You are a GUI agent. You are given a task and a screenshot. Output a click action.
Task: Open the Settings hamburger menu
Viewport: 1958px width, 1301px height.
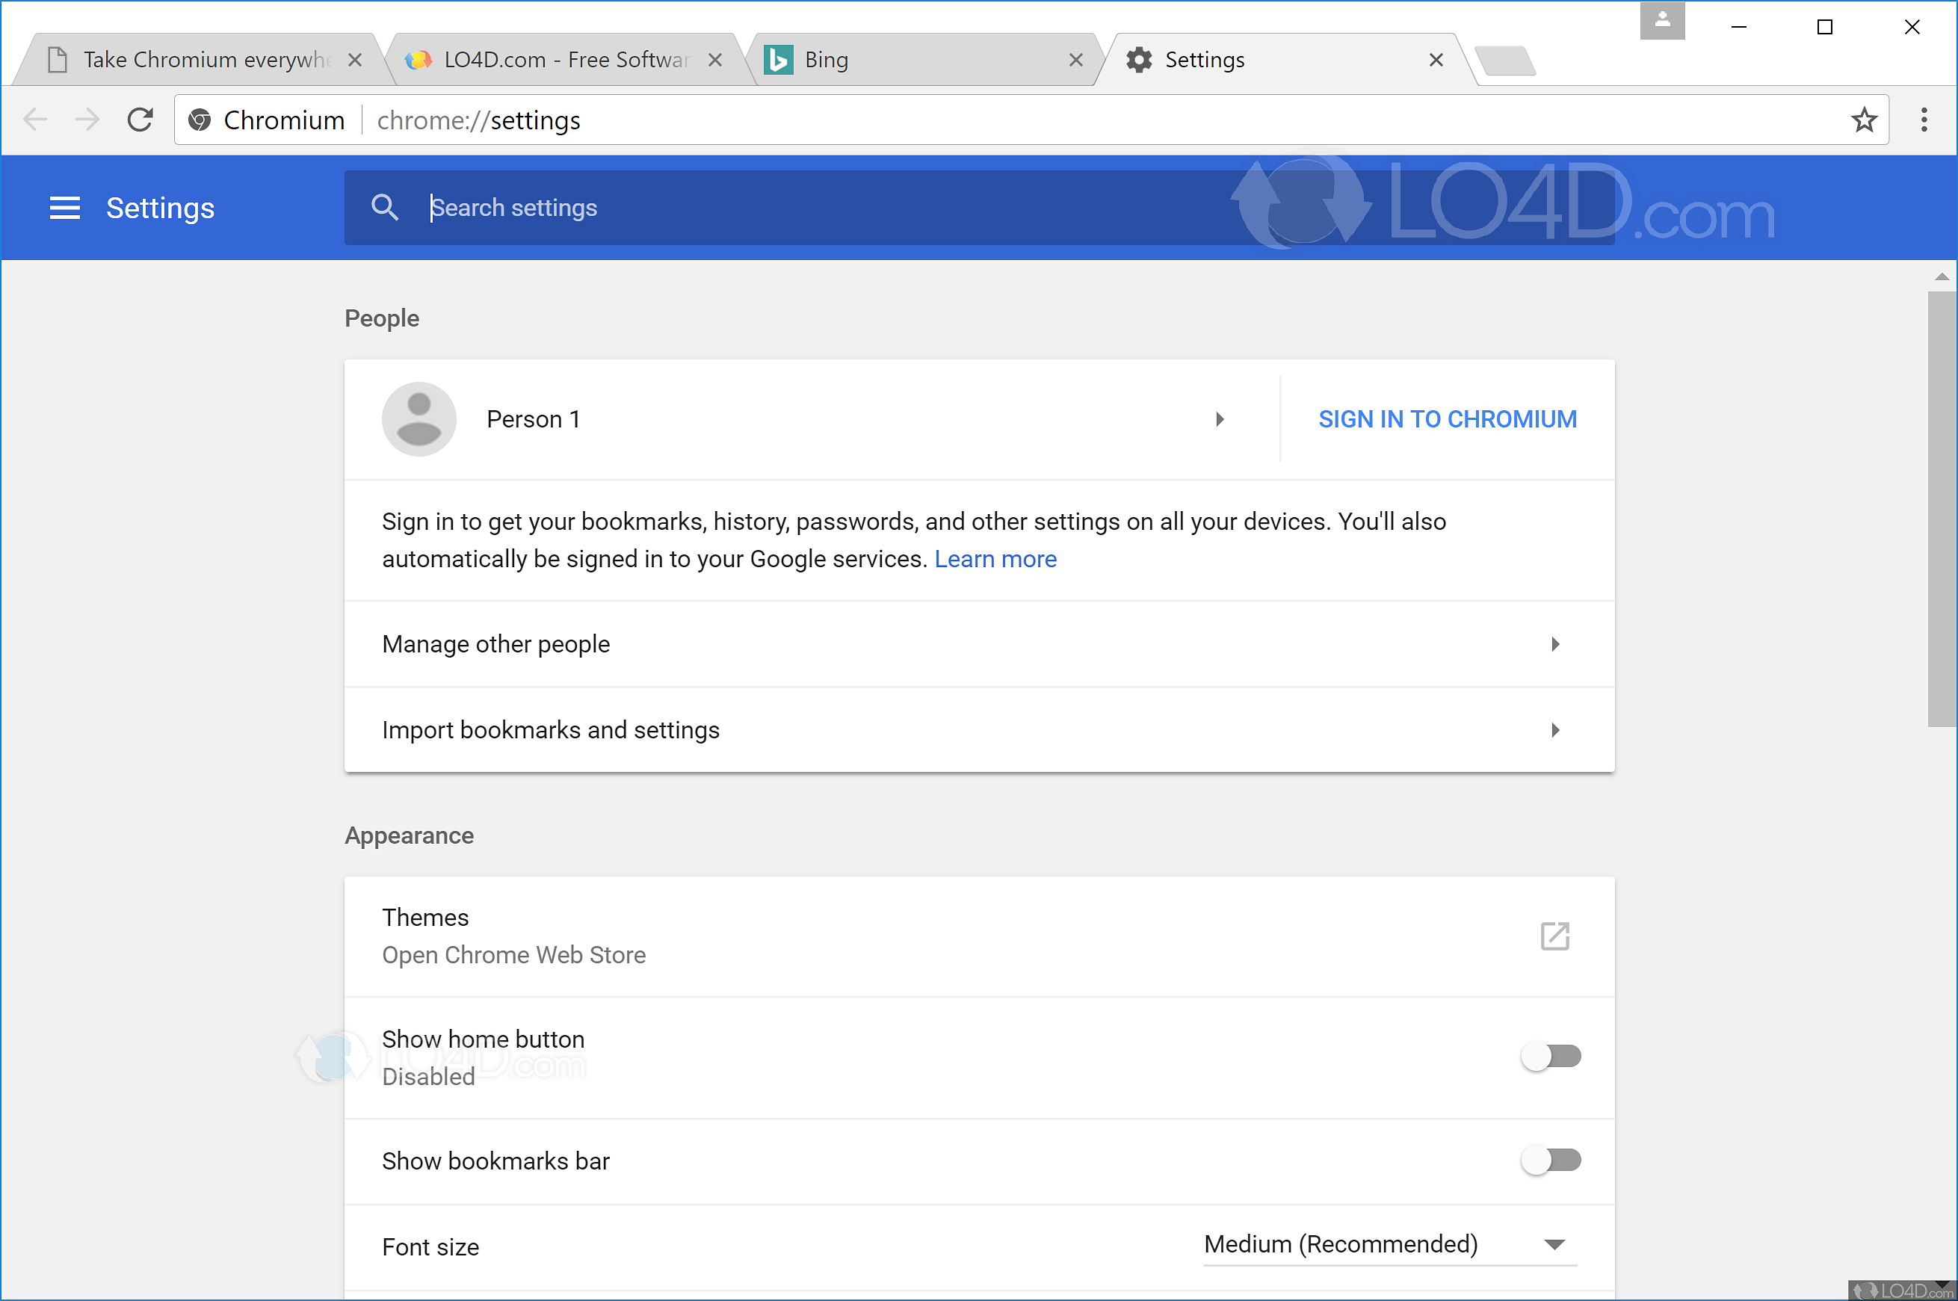[x=65, y=208]
